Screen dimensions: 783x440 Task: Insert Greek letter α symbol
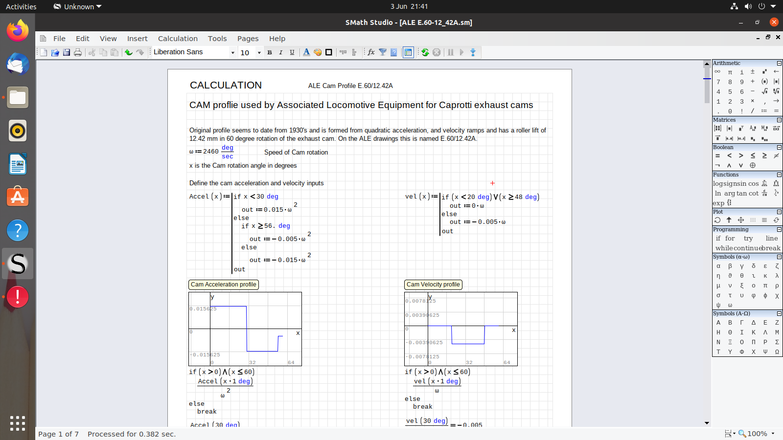click(x=718, y=266)
